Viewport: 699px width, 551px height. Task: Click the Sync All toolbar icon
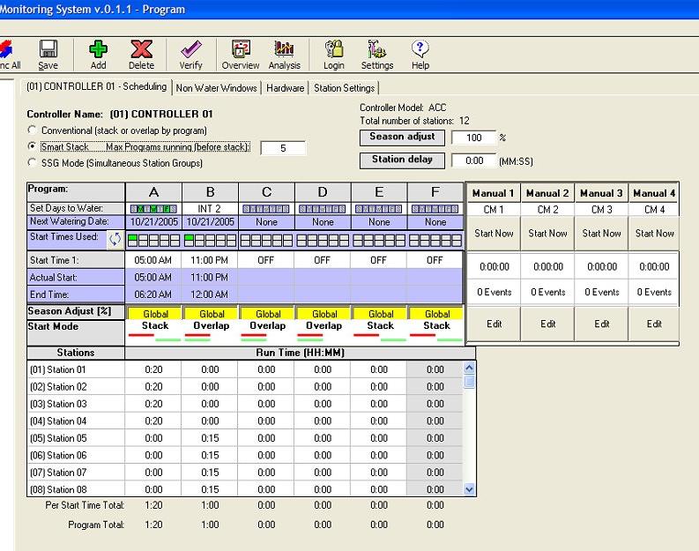[6, 49]
